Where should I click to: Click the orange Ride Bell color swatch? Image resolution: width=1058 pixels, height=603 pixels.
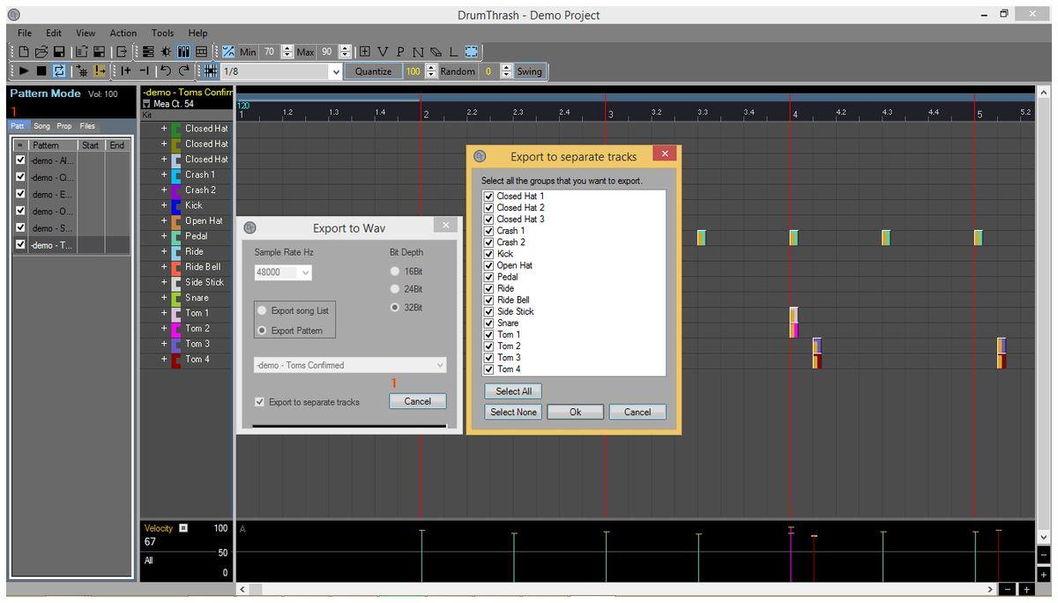(176, 267)
